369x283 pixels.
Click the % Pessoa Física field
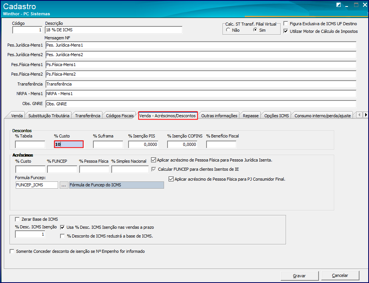pos(94,169)
